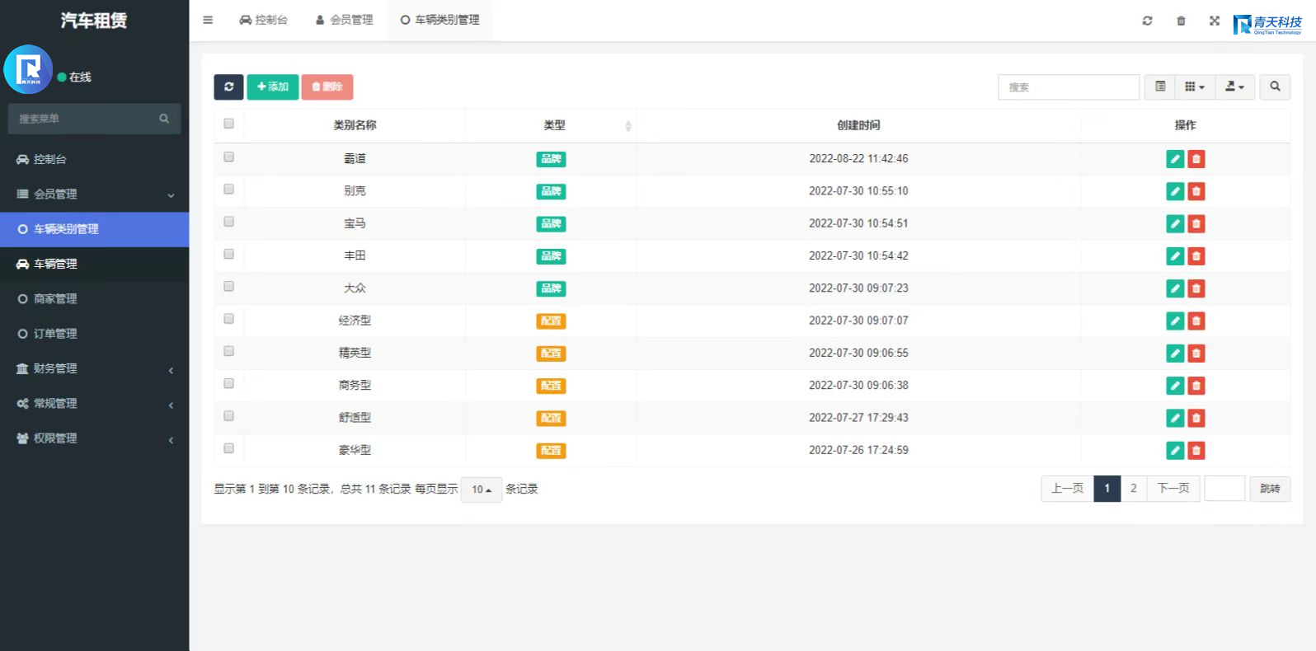Check the 霸道 row checkbox

pos(228,157)
